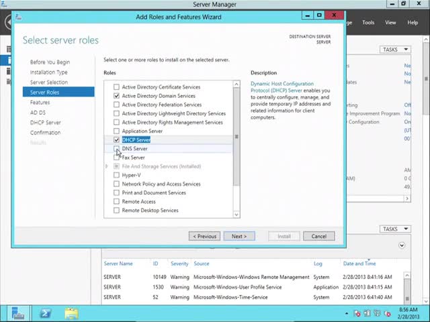
Task: Check Active Directory Rights Management Services
Action: (x=116, y=122)
